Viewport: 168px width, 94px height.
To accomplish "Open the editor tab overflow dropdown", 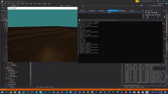I will coord(143,10).
